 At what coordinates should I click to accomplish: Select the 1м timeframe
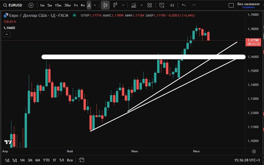pos(42,5)
